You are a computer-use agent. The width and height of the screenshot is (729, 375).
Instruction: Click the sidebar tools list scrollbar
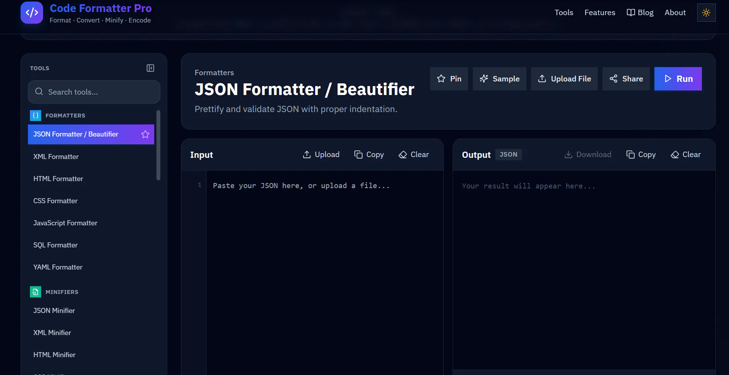tap(158, 145)
